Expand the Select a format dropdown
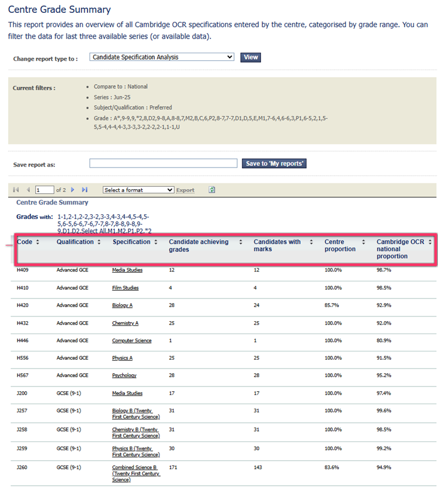Image resolution: width=438 pixels, height=487 pixels. (138, 190)
